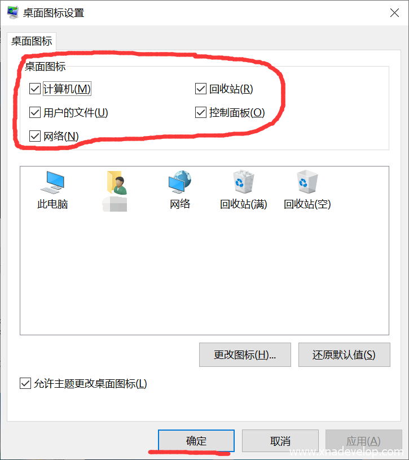Open the 更改图标(H)... dialog
Viewport: 409px width, 460px height.
tap(245, 354)
